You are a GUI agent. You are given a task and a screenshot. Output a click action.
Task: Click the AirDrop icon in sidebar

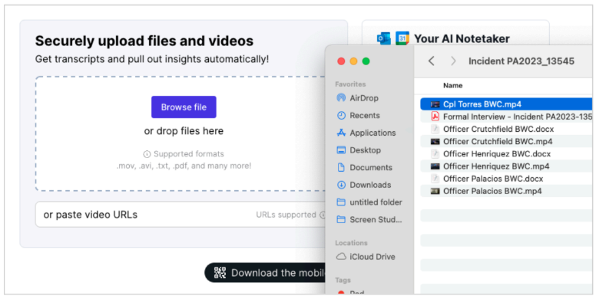pos(341,98)
